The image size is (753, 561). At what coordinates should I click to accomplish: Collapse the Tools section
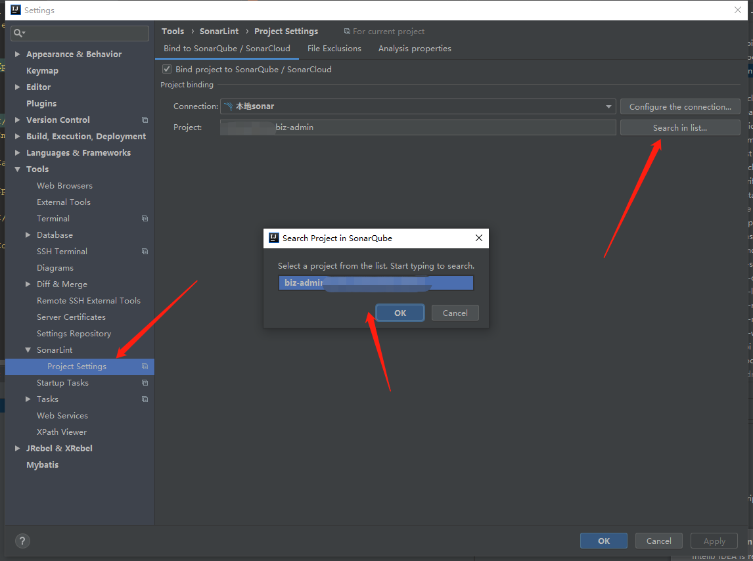click(x=16, y=169)
